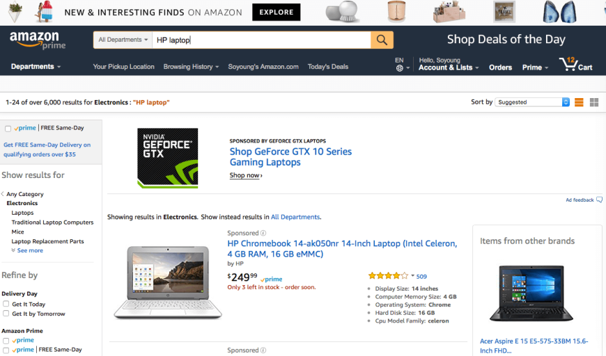The image size is (606, 356).
Task: Click the blue agate bookends banner item
Action: pos(559,12)
